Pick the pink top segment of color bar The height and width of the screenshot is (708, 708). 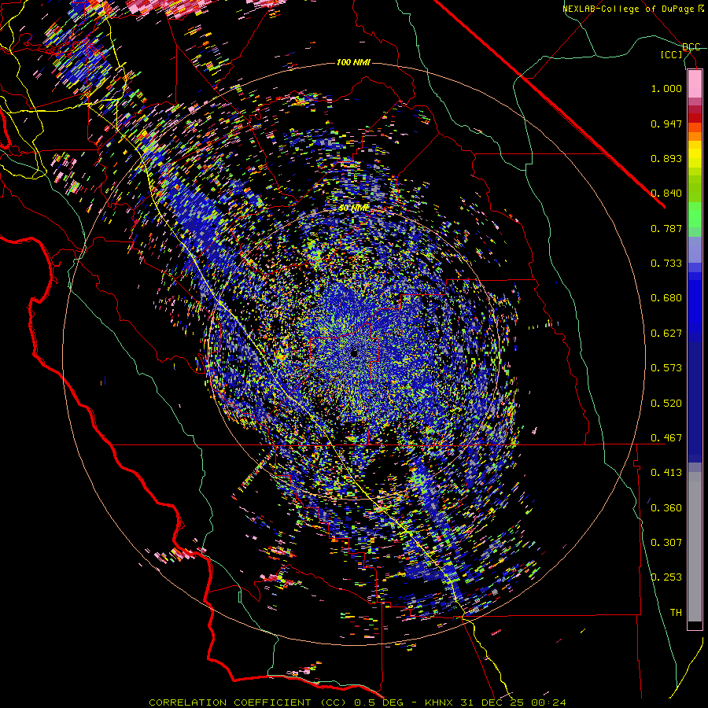click(695, 83)
